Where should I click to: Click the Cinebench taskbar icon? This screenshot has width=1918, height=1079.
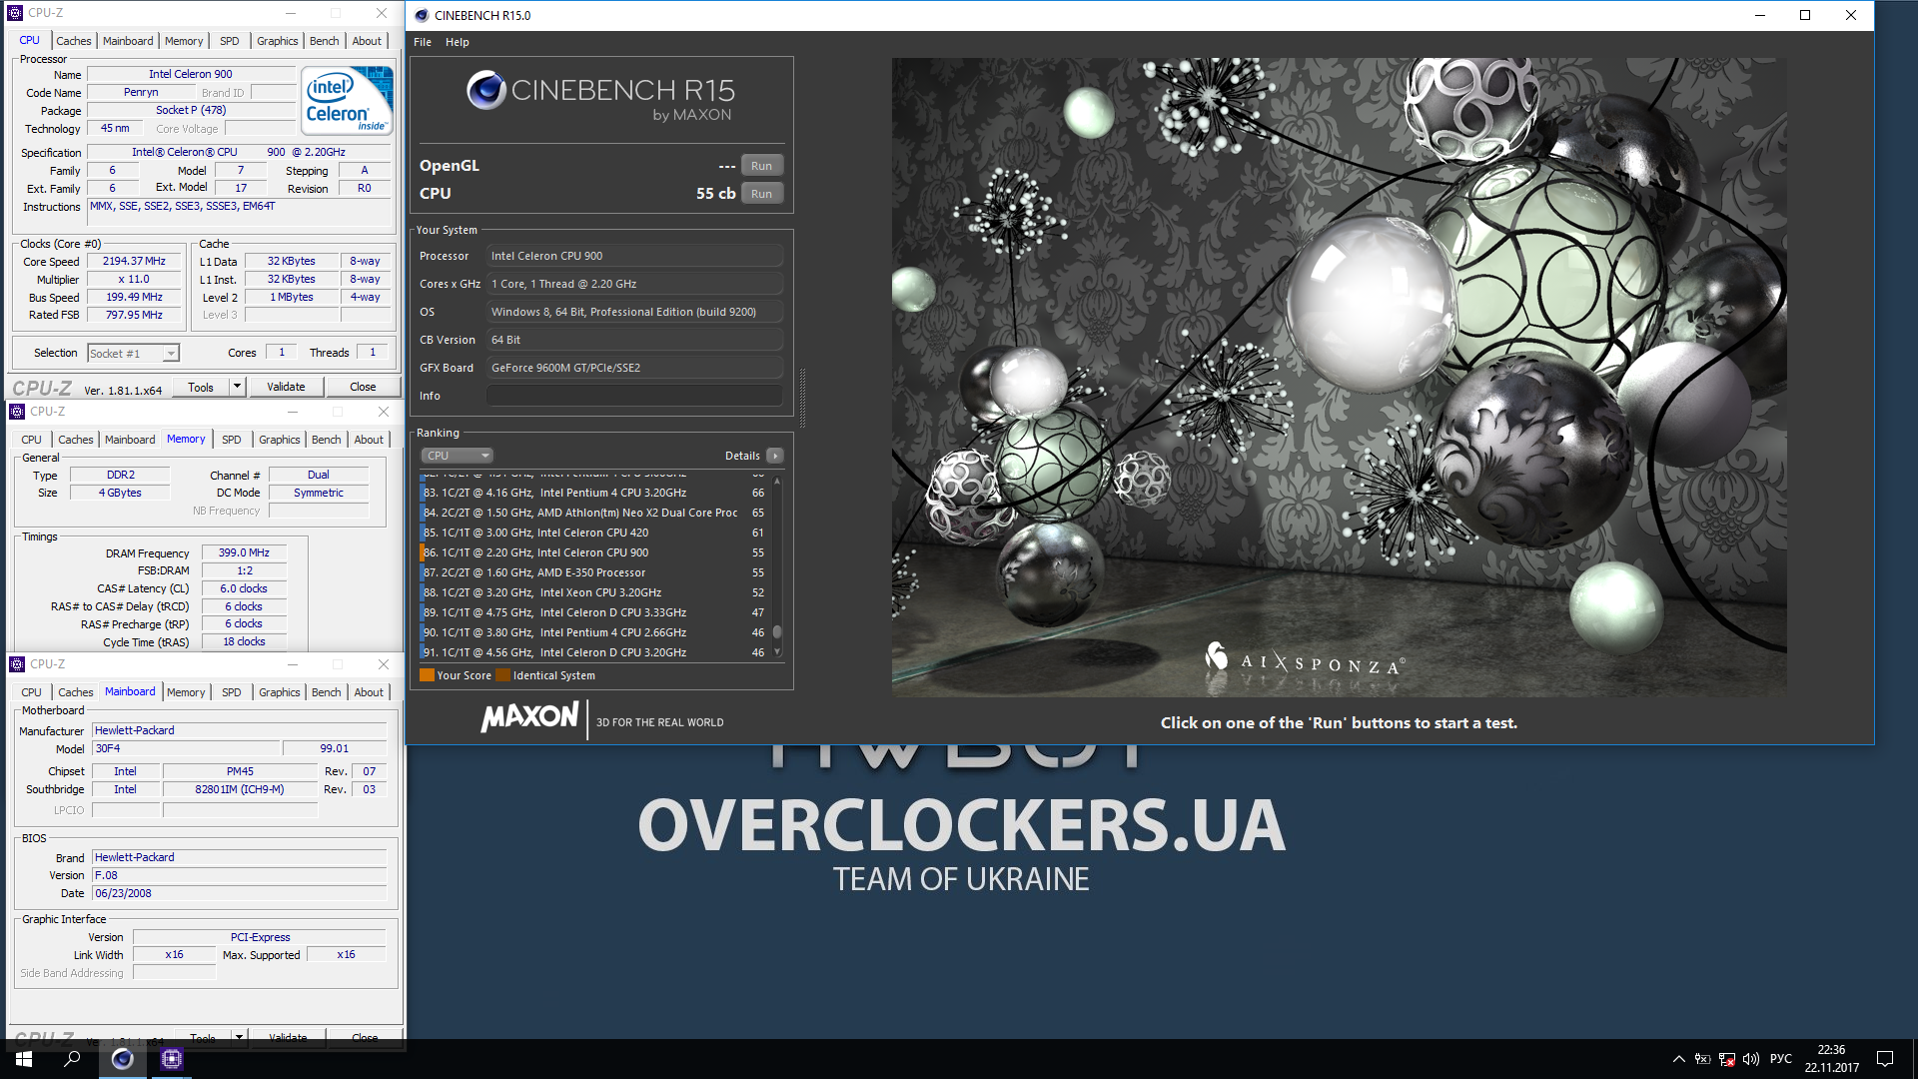click(x=122, y=1059)
